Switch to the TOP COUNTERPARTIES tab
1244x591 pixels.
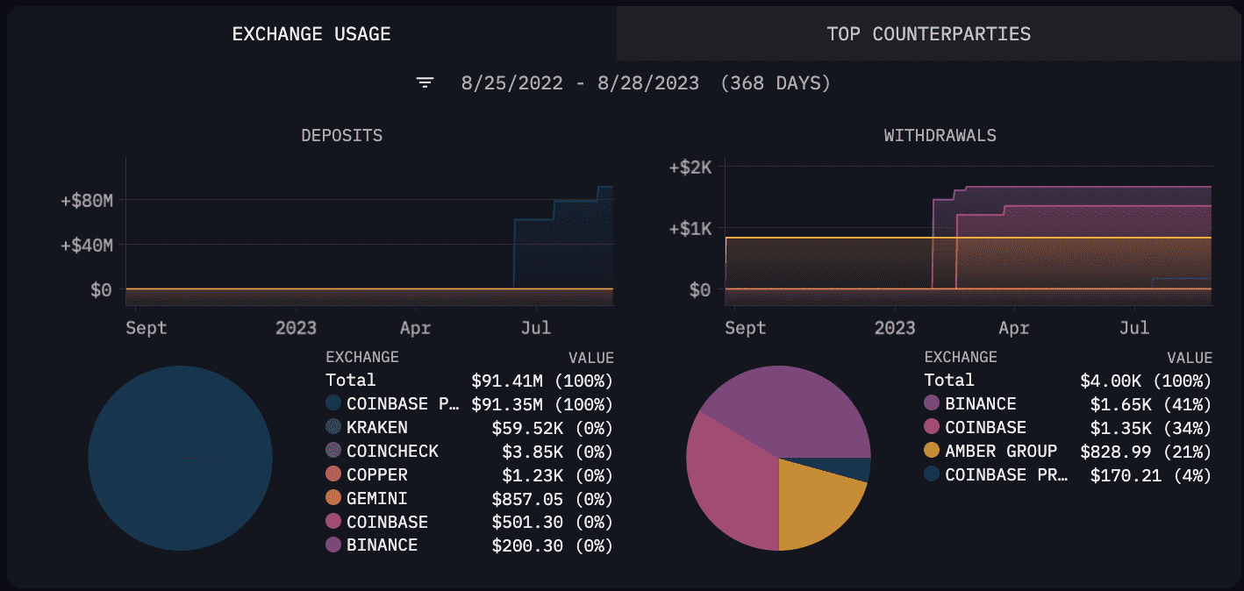(x=928, y=34)
